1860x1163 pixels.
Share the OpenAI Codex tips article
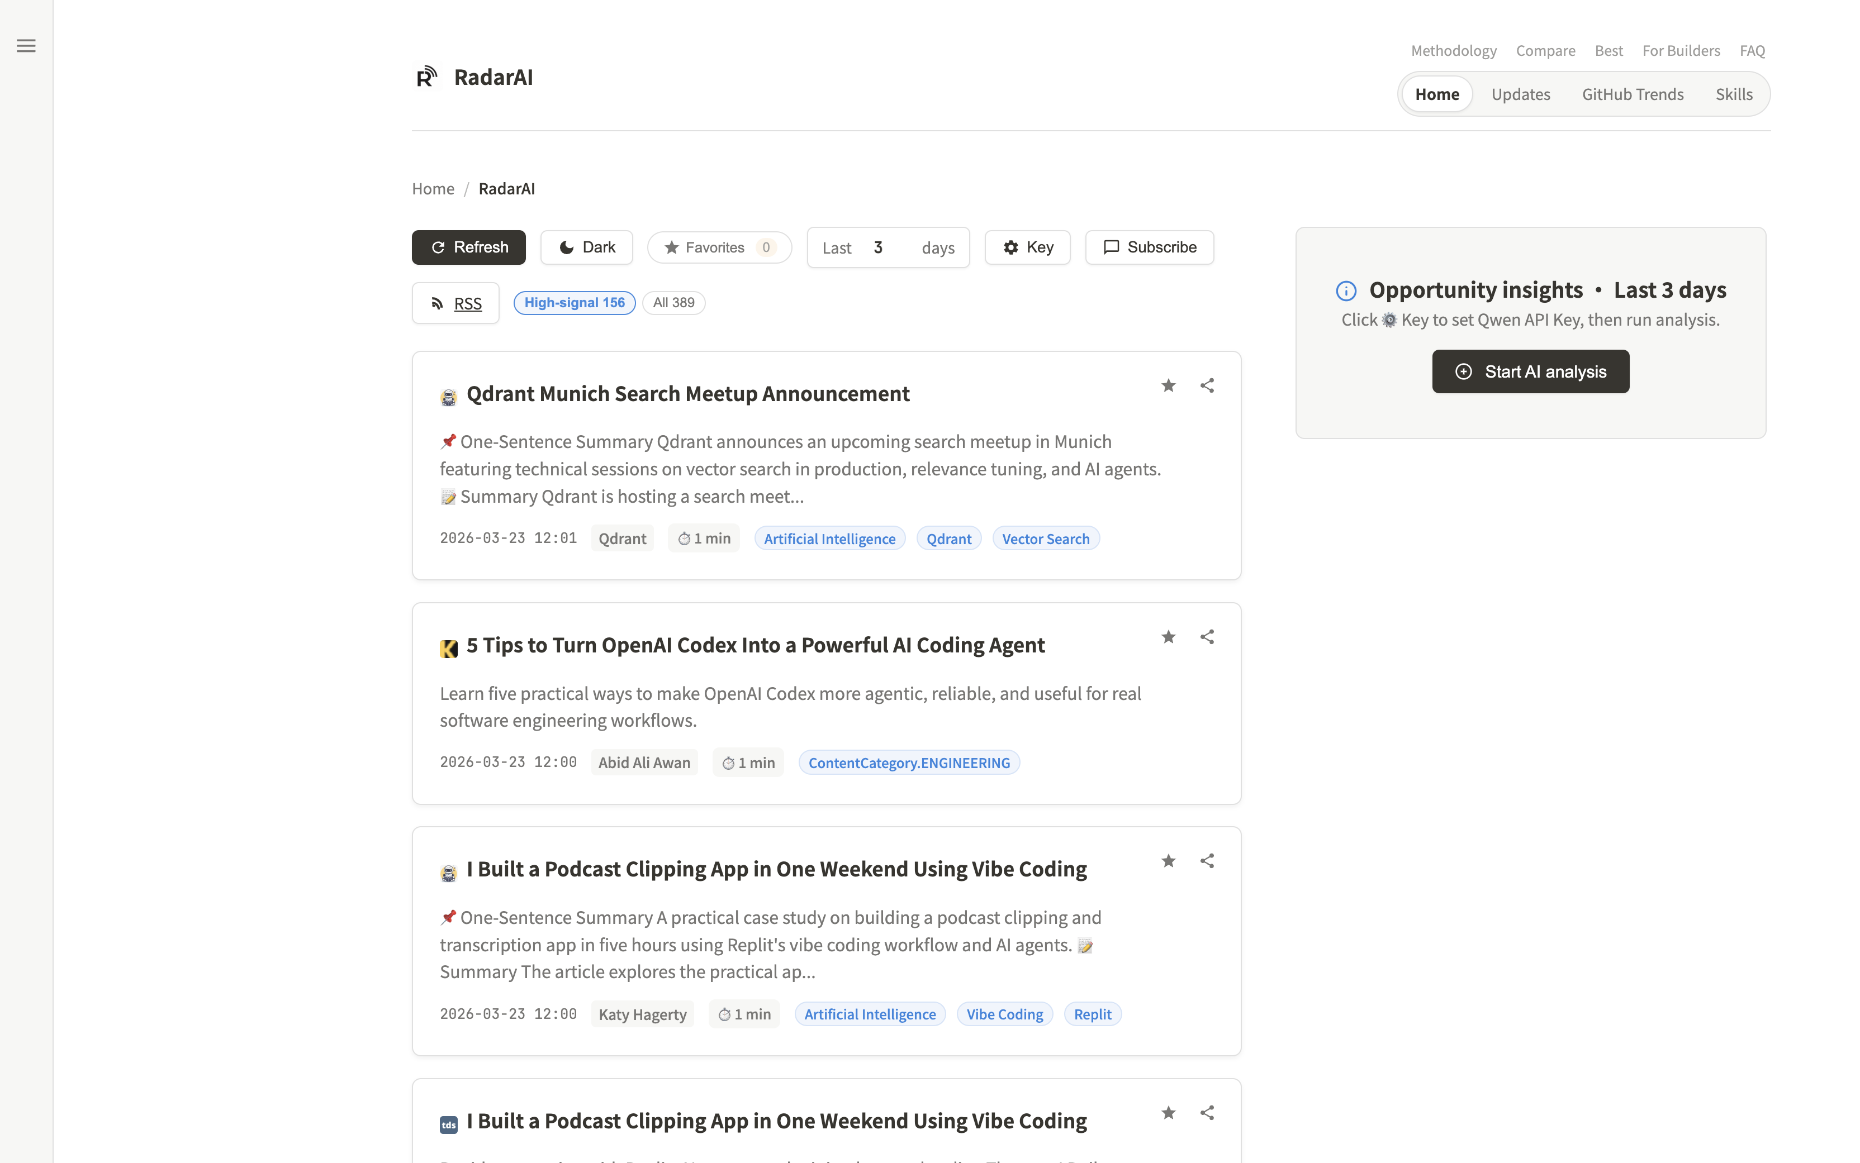point(1207,637)
